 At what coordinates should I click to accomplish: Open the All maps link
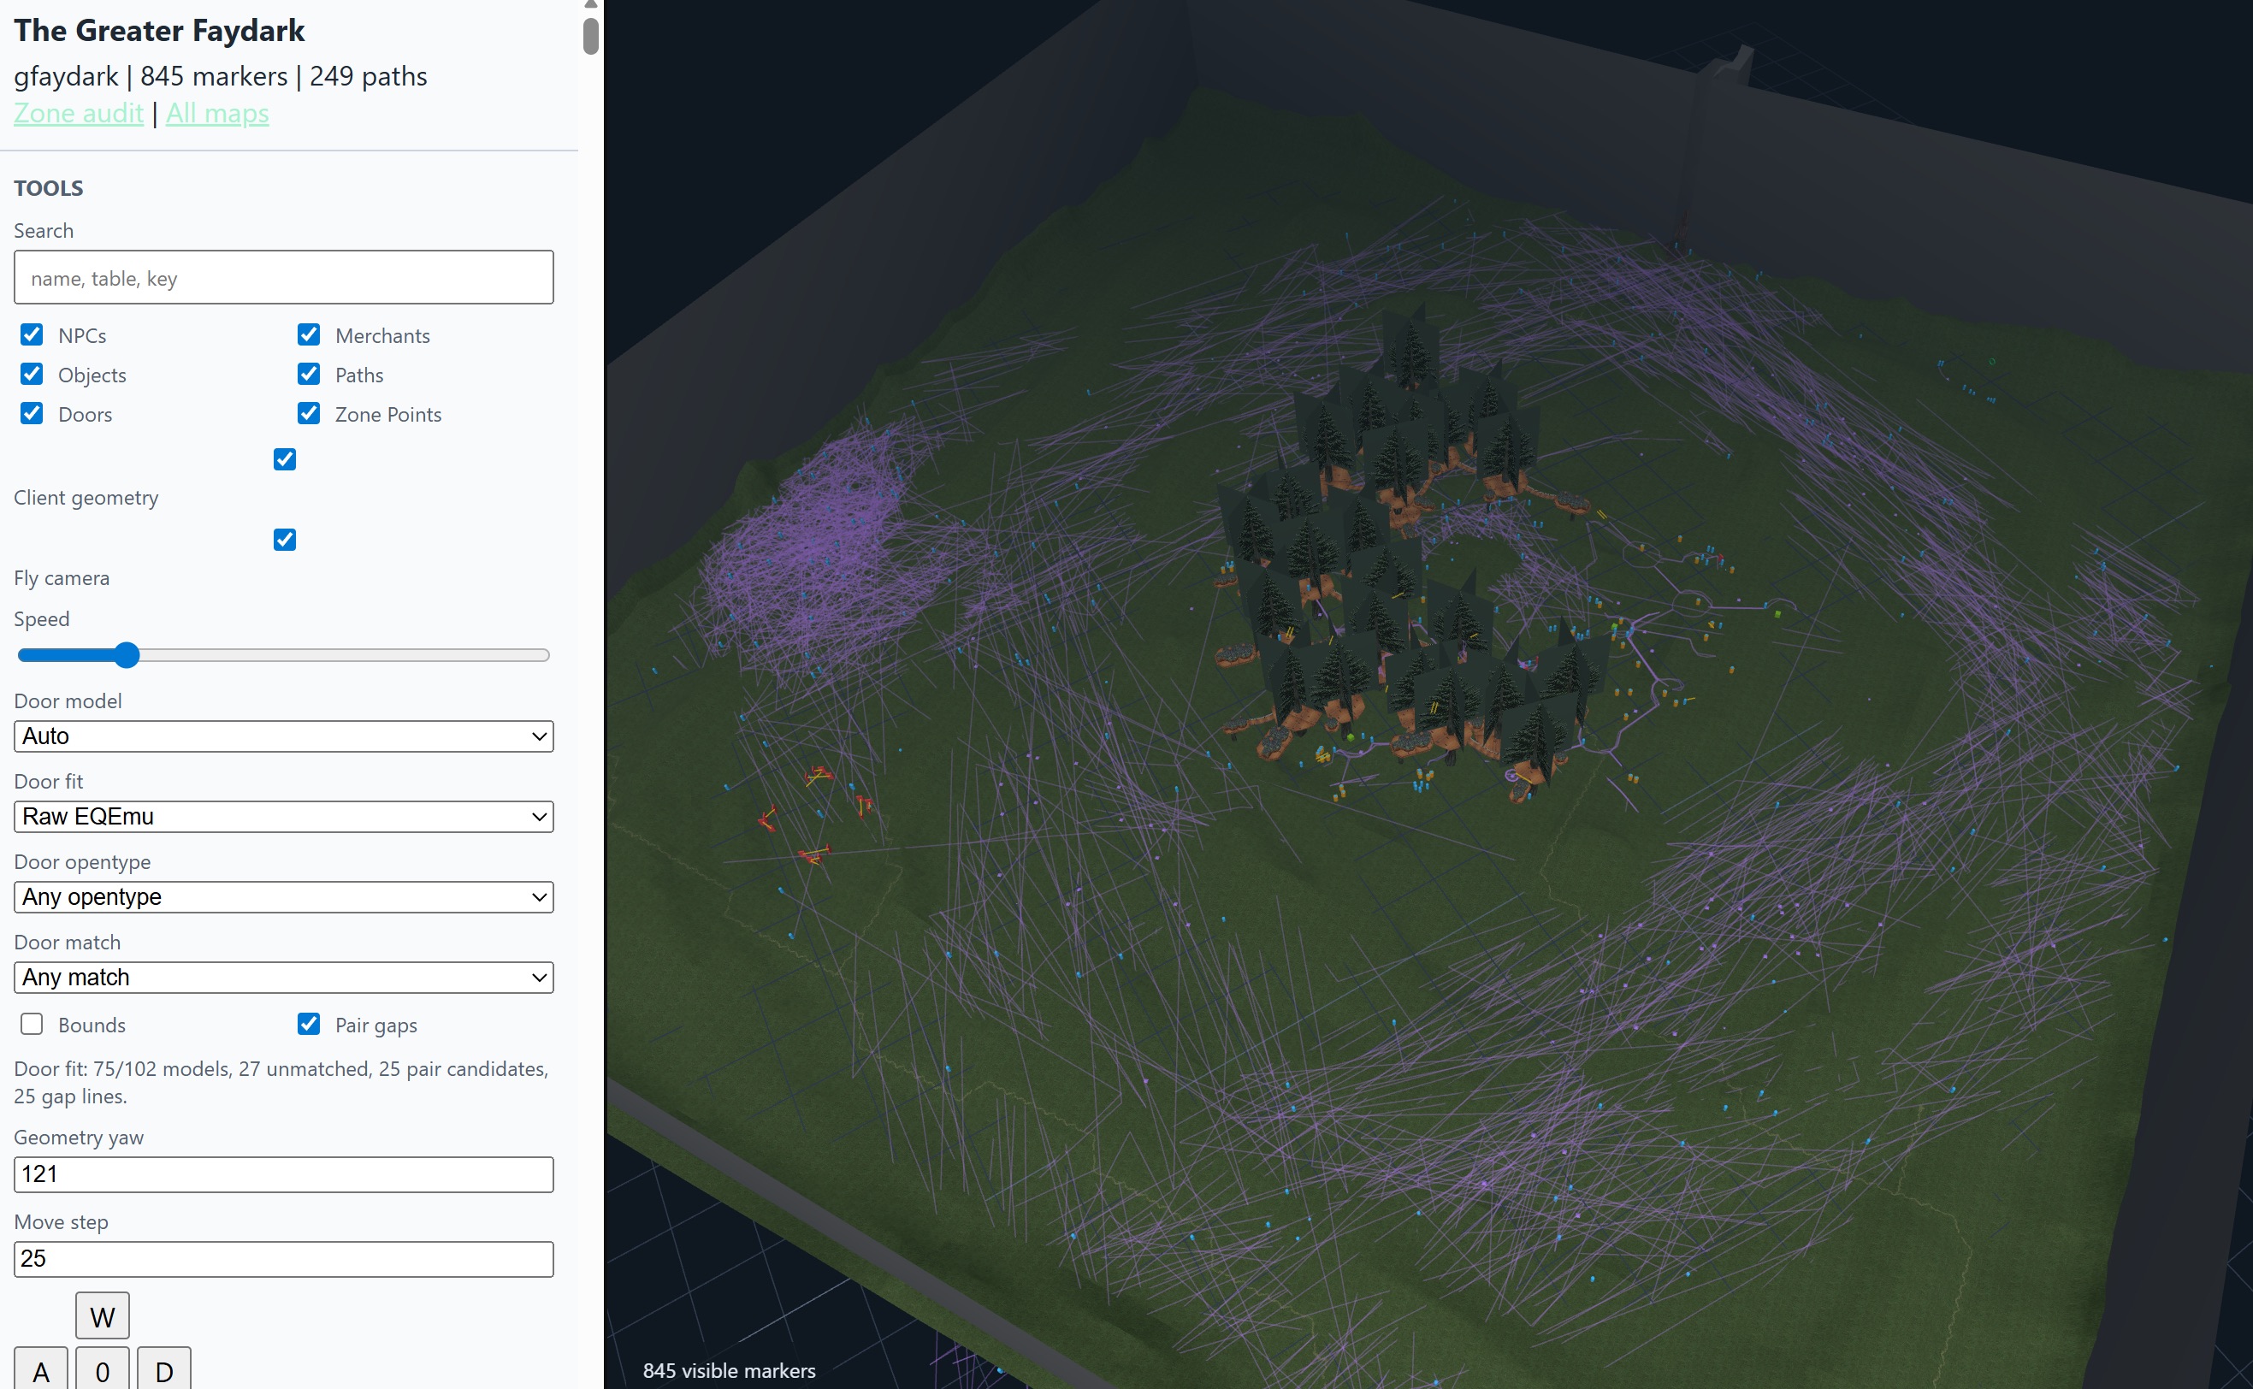coord(216,113)
